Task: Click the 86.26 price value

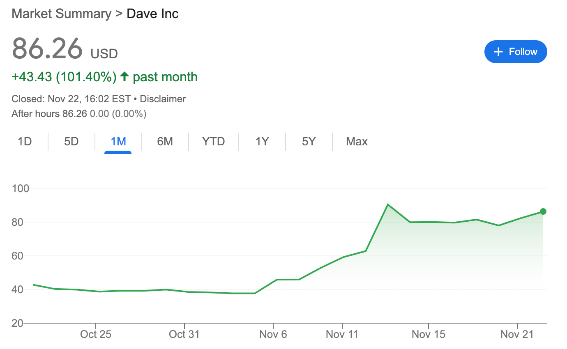Action: click(47, 49)
